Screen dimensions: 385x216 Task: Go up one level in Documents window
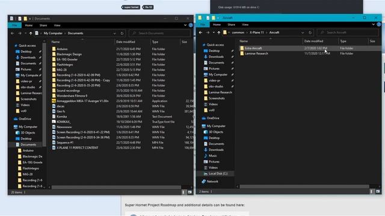(31, 34)
